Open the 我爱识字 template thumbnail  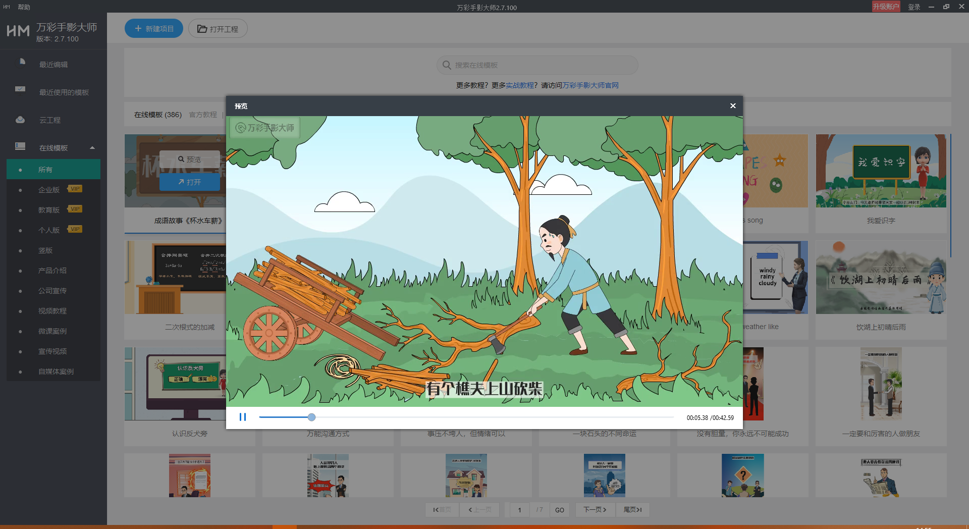881,171
